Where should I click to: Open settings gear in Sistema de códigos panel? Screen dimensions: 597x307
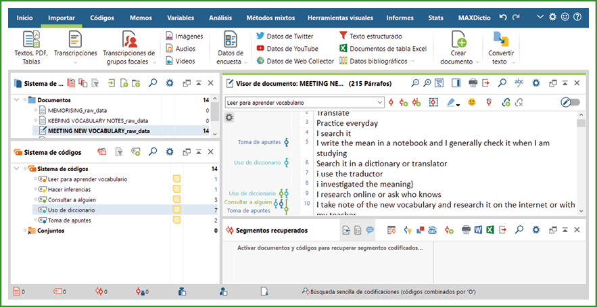169,151
